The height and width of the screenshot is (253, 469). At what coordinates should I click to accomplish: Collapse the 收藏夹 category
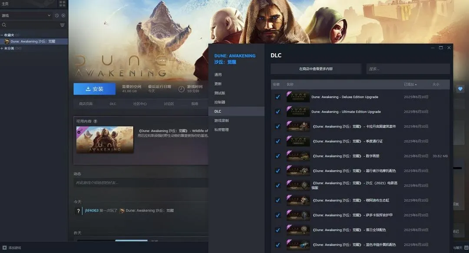coord(2,35)
